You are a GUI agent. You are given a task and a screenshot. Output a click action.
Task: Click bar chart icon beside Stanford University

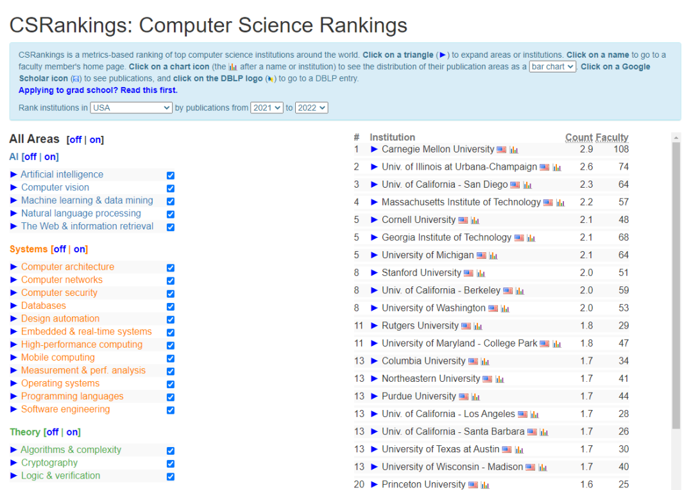click(x=481, y=274)
